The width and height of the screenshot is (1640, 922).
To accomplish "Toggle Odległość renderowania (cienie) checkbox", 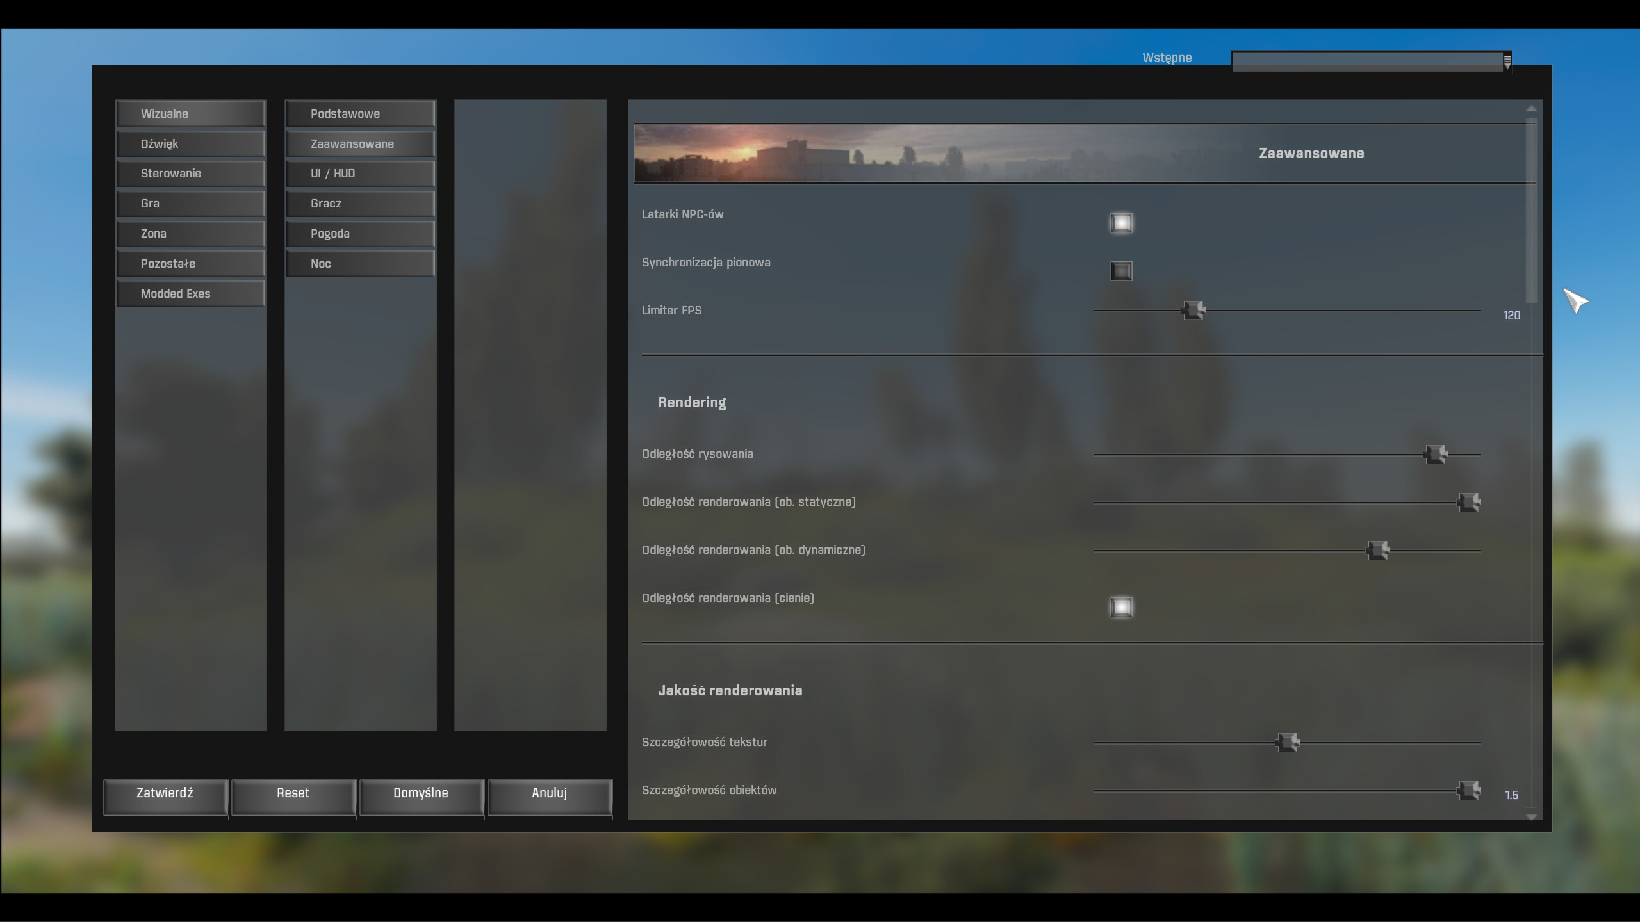I will pos(1120,606).
